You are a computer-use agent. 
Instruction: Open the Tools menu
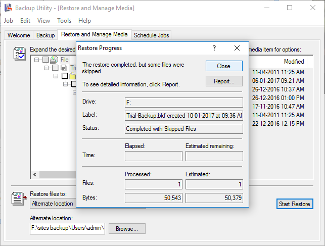[64, 21]
